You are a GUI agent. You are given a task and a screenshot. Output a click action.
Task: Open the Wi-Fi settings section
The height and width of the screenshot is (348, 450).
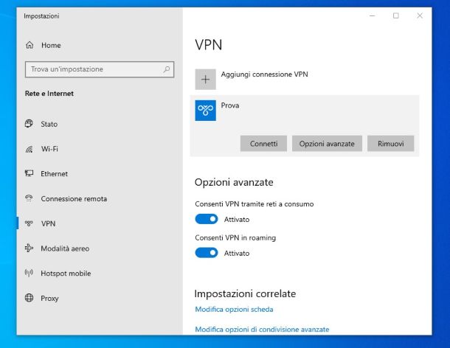(x=49, y=149)
